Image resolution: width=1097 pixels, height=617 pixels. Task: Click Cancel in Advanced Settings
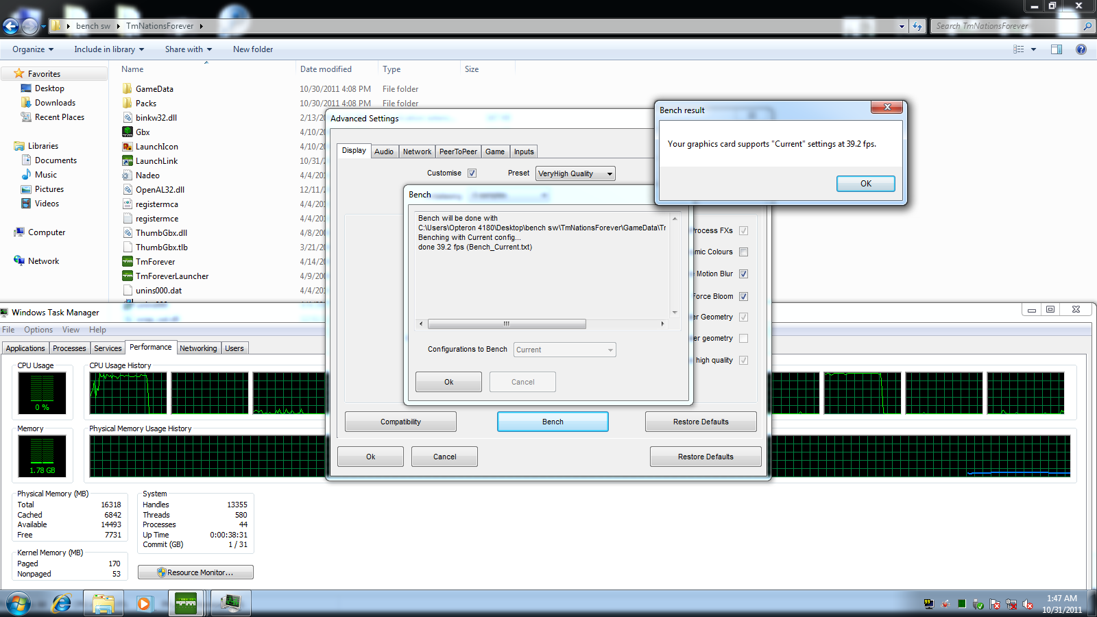pyautogui.click(x=444, y=457)
